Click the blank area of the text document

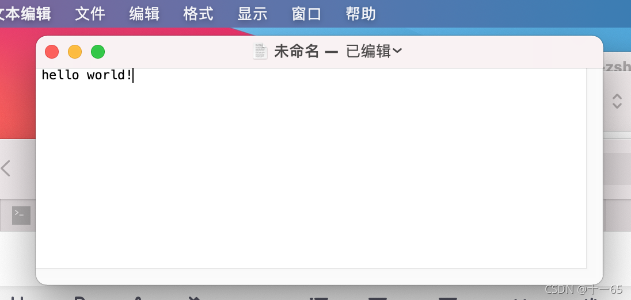point(311,172)
